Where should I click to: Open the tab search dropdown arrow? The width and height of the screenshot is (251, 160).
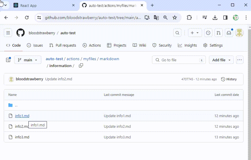click(5, 5)
